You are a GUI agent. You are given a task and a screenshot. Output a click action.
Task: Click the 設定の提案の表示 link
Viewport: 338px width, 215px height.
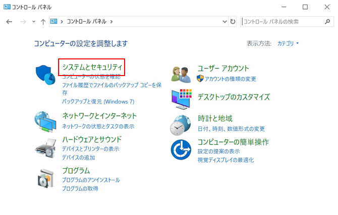(x=218, y=151)
